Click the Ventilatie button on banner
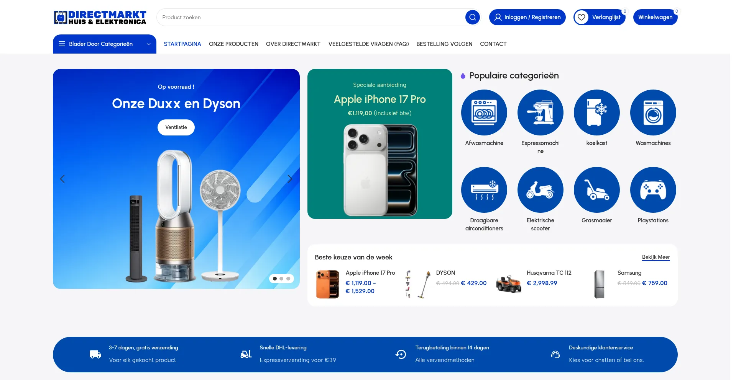This screenshot has width=736, height=380. 176,127
